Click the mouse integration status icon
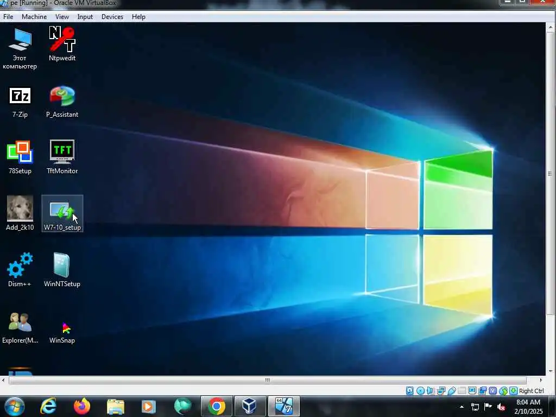Image resolution: width=556 pixels, height=417 pixels. (x=503, y=391)
